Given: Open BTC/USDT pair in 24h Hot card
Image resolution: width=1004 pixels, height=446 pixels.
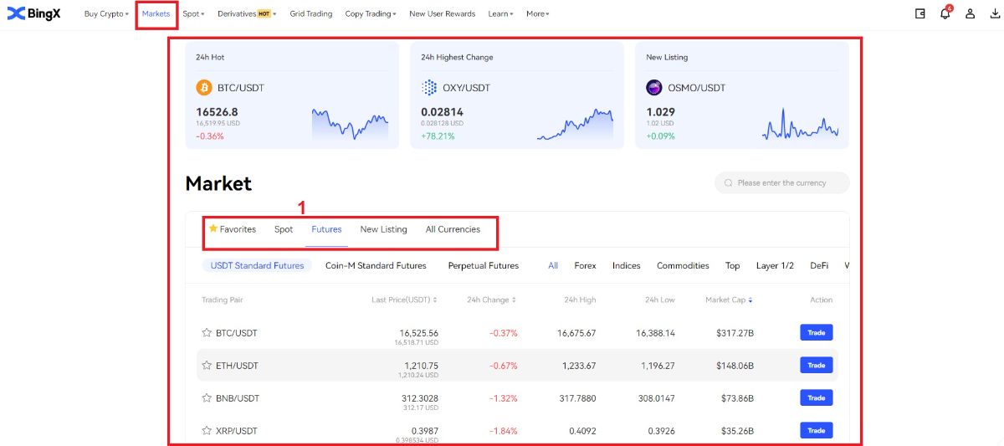Looking at the screenshot, I should coord(241,88).
